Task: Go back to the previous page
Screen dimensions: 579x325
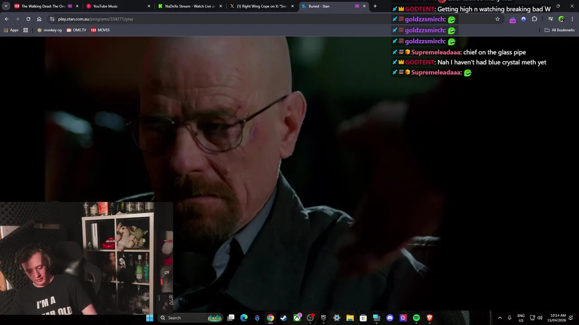Action: pyautogui.click(x=6, y=19)
